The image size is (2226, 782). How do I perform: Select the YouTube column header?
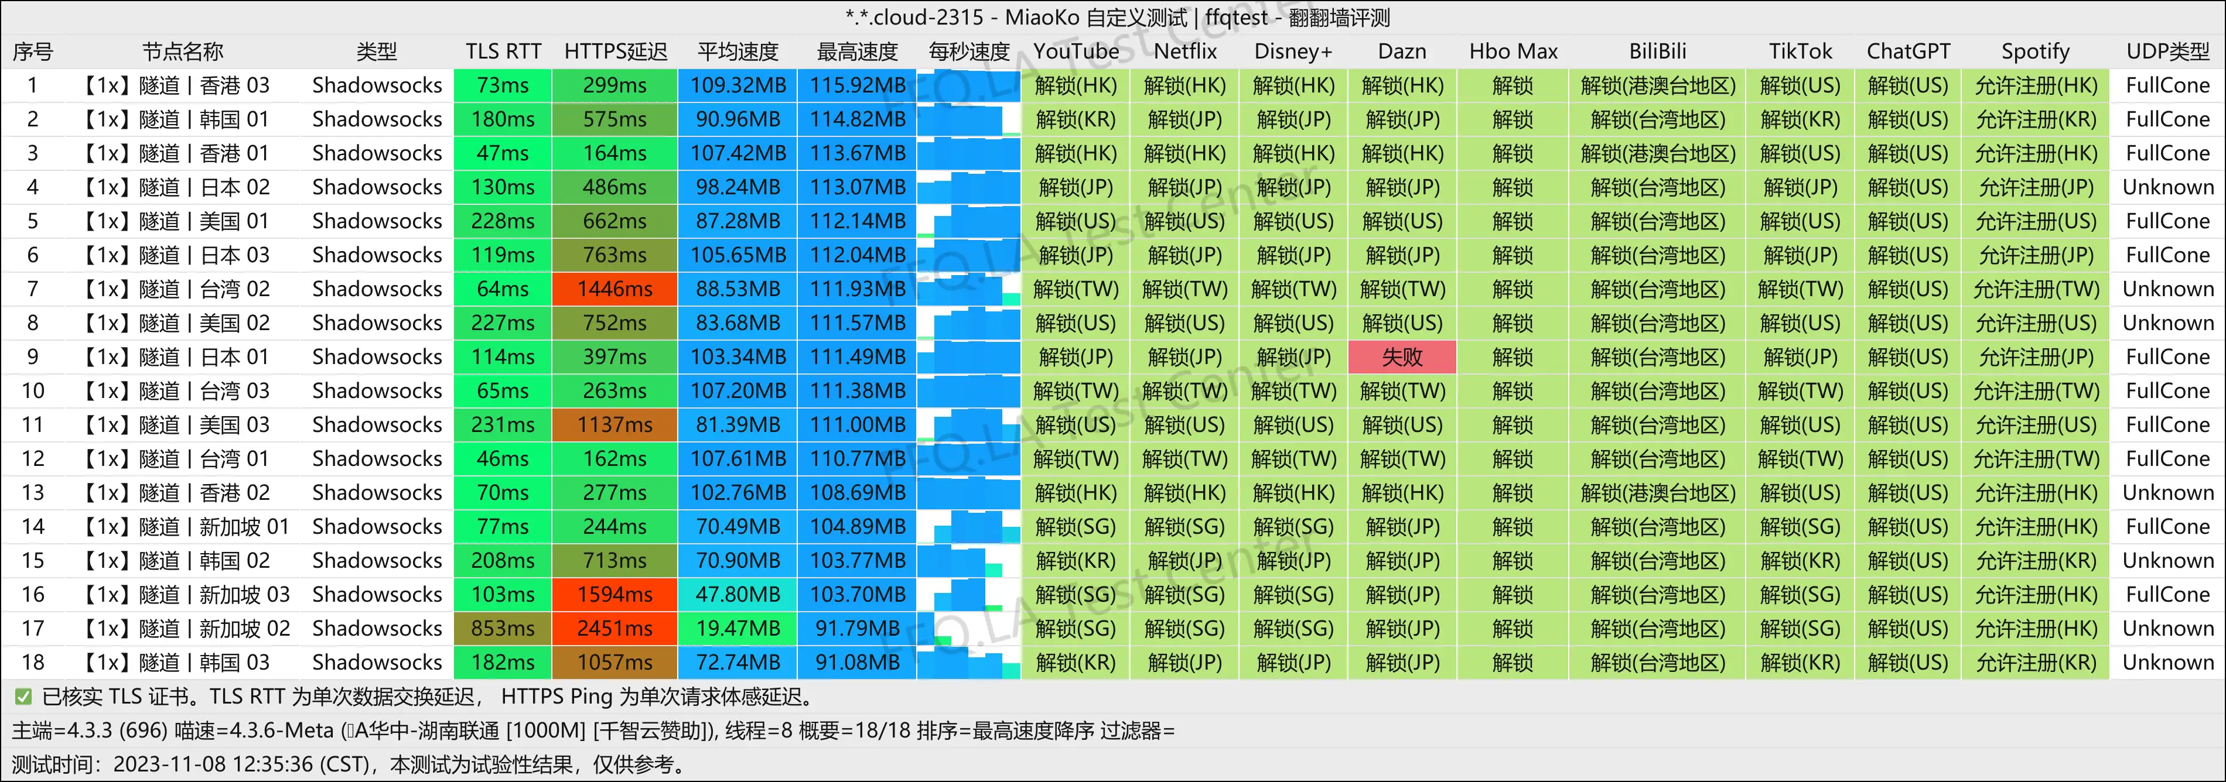coord(1076,52)
